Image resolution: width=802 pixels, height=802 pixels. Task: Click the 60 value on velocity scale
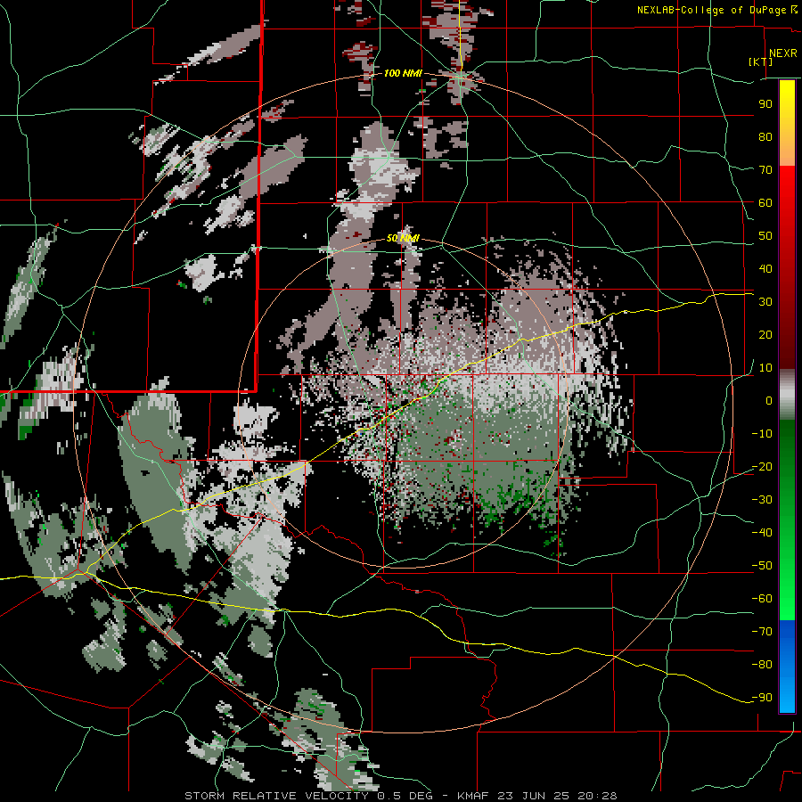coord(765,203)
